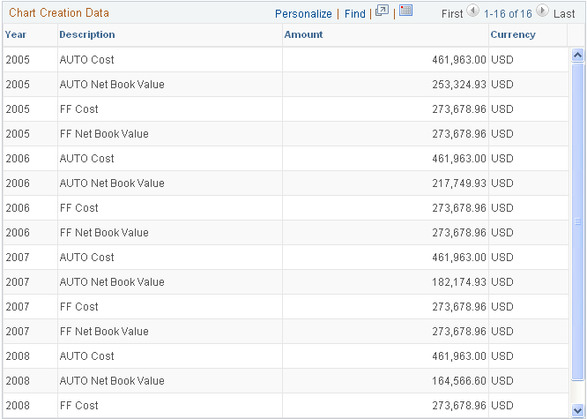Select USD in 2008 AUTO Net Book Value row
This screenshot has height=419, width=587.
[502, 381]
